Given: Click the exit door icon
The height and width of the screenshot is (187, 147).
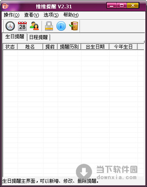Looking at the screenshot, I should [x=74, y=26].
